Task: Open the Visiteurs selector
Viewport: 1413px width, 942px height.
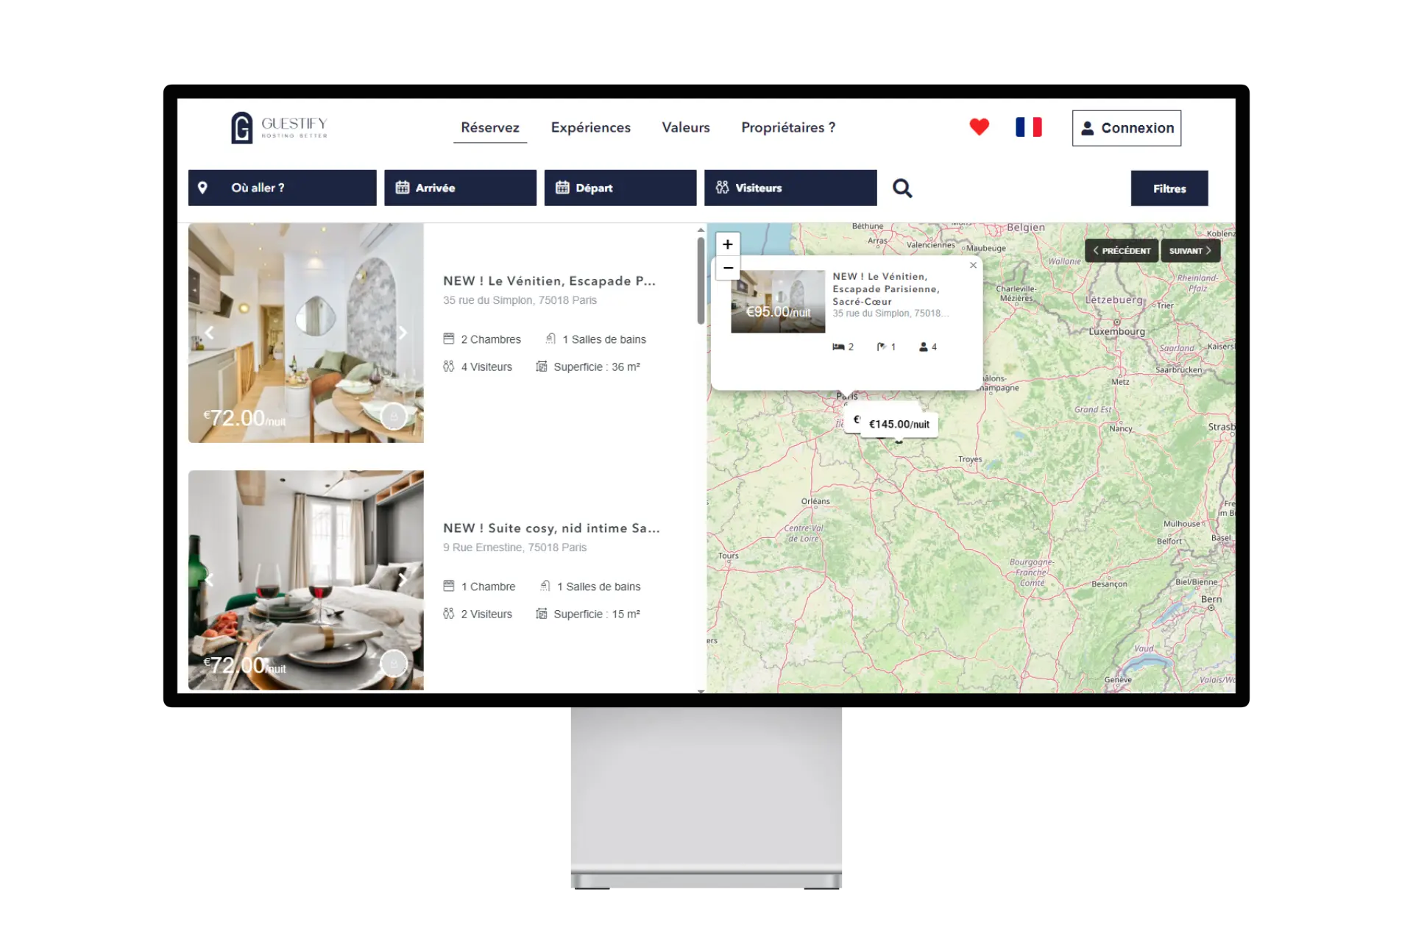Action: pyautogui.click(x=790, y=188)
